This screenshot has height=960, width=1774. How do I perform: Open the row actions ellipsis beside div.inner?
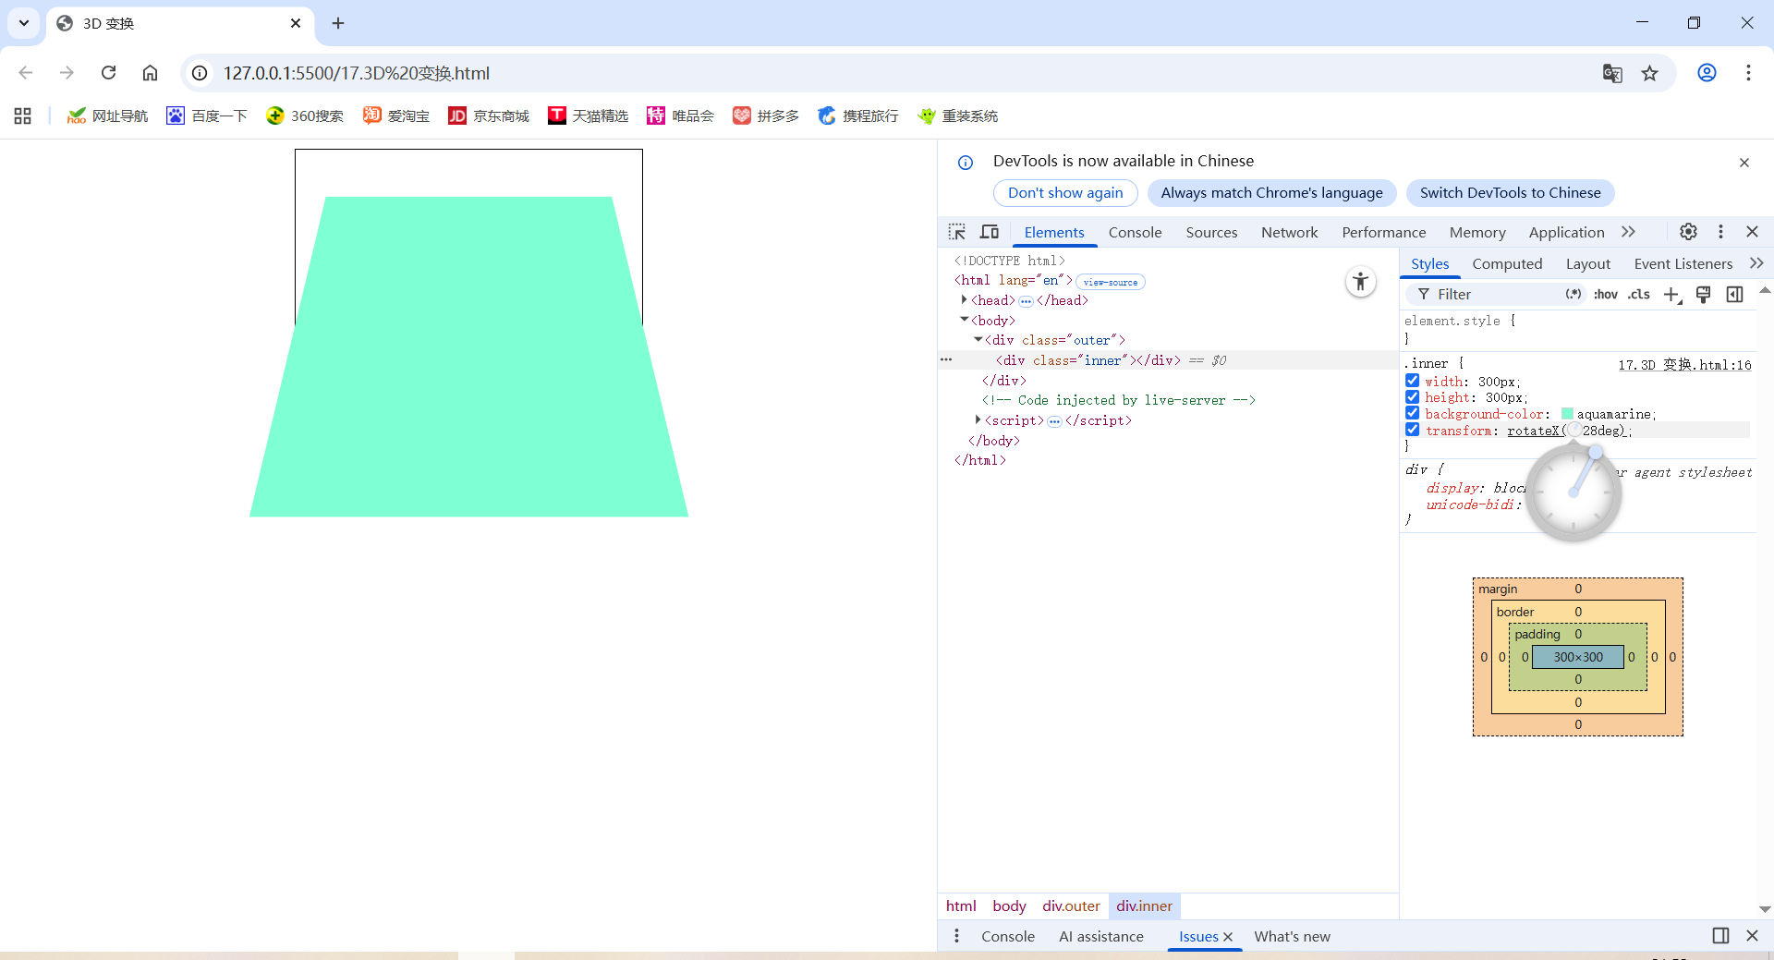(946, 359)
